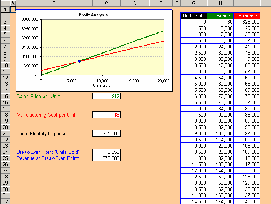Select the black Units Sold table header
This screenshot has width=271, height=204.
194,16
